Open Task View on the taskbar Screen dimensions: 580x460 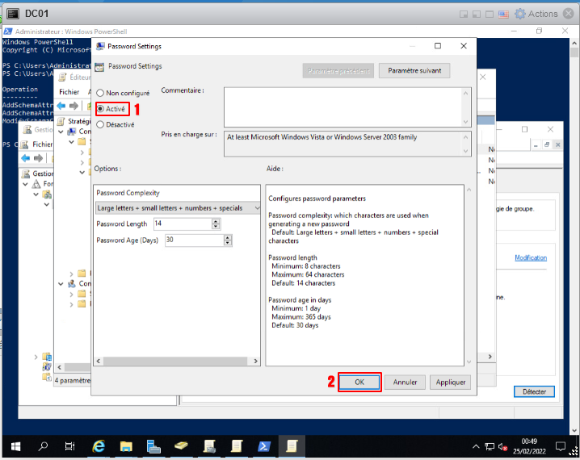(x=71, y=445)
